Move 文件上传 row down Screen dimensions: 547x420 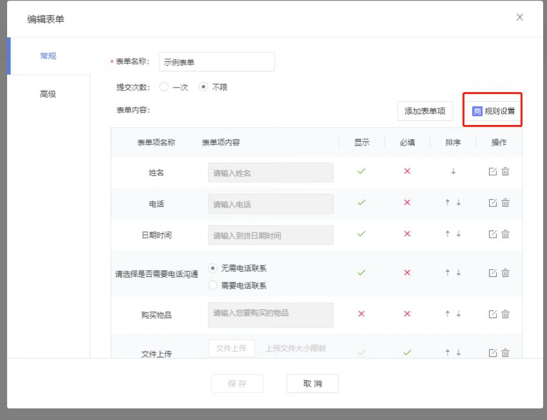(459, 352)
